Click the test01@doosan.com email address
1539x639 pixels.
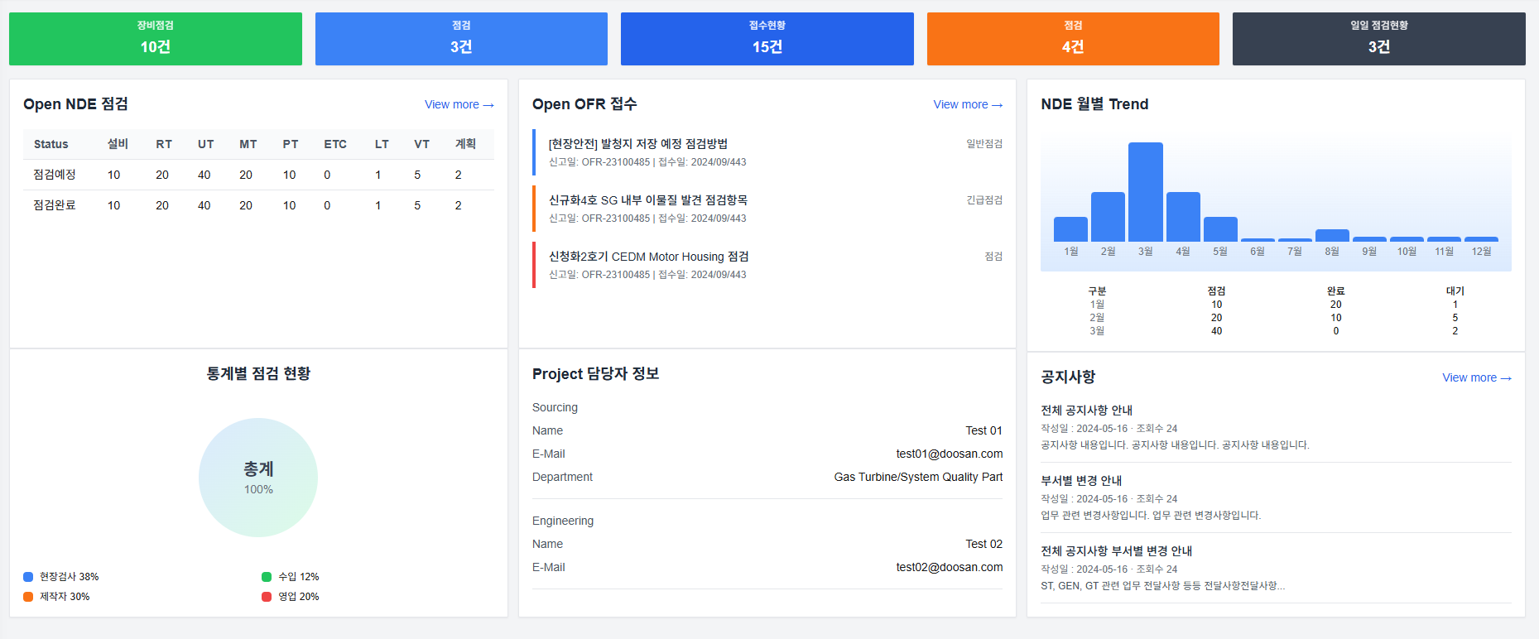[949, 454]
